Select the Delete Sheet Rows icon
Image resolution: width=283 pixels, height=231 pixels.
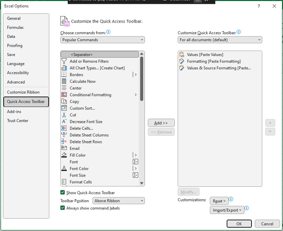pos(64,142)
